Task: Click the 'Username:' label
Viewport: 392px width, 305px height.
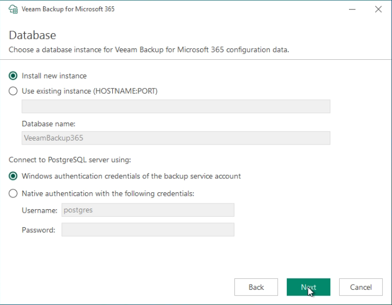Action: 40,210
